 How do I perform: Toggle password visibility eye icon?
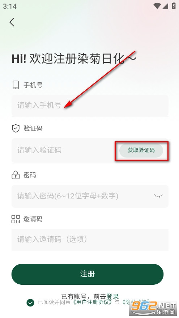coord(158,196)
